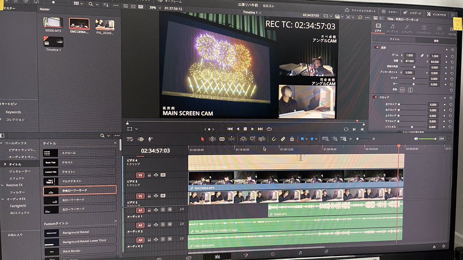Click the voiceover microphone icon in toolbar
This screenshot has width=463, height=260.
coord(150,139)
